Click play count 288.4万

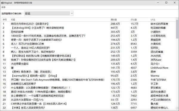coord(115,24)
